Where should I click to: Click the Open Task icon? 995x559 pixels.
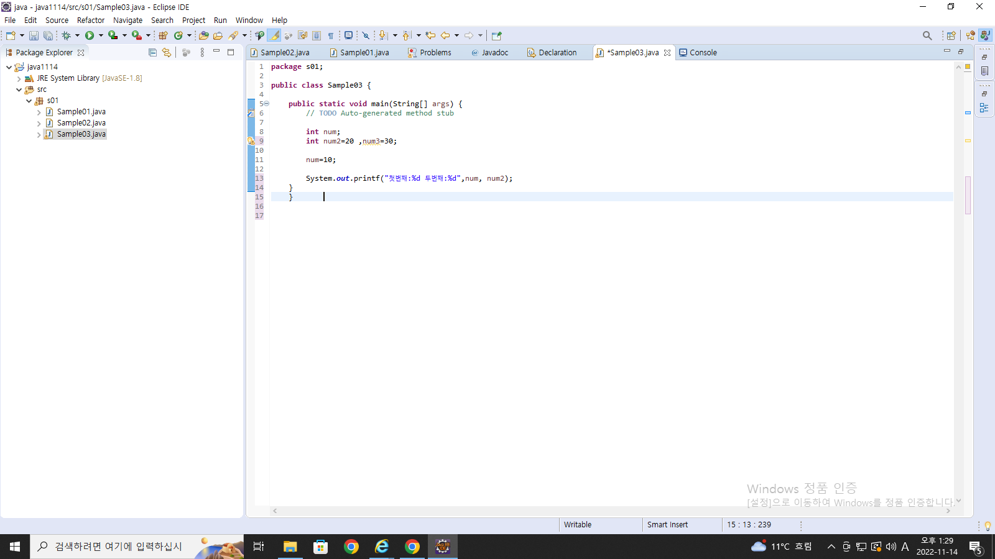[218, 35]
